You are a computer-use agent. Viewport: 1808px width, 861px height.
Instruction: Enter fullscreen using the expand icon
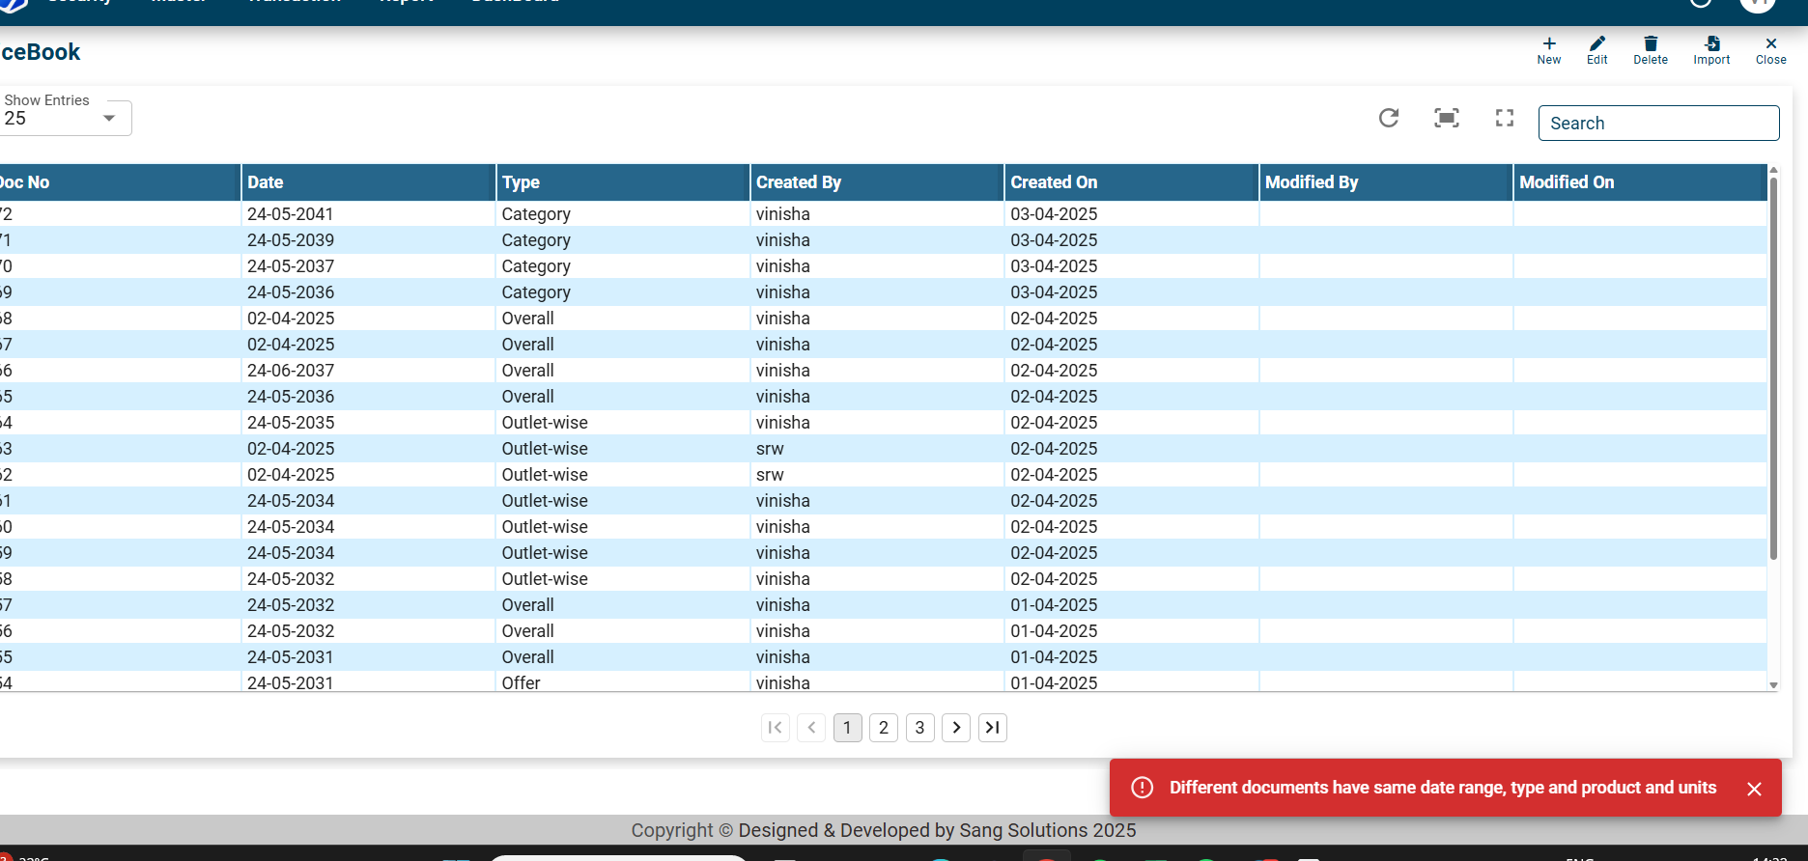pyautogui.click(x=1504, y=118)
